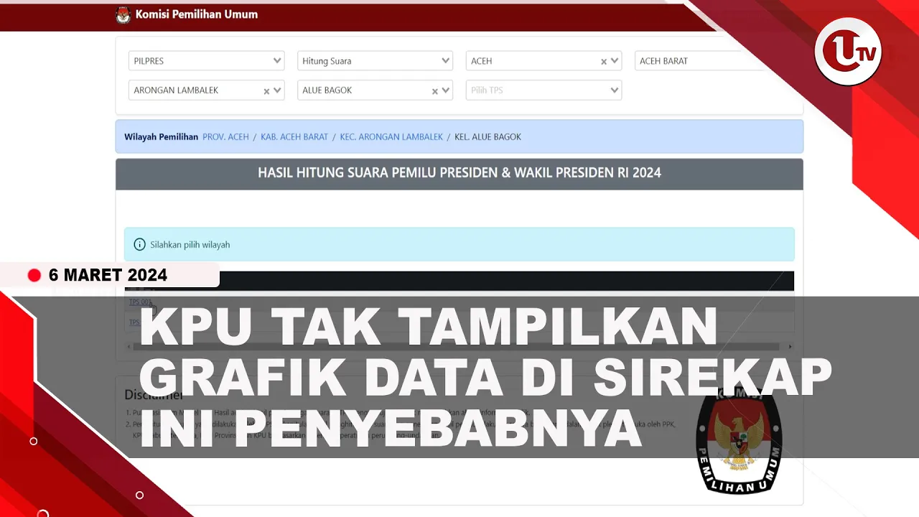
Task: Open the PILPRES election type dropdown
Action: [x=207, y=61]
